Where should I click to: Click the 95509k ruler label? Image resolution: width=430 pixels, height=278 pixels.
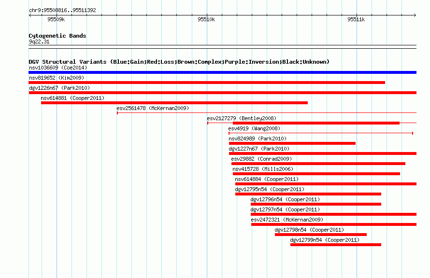click(56, 19)
